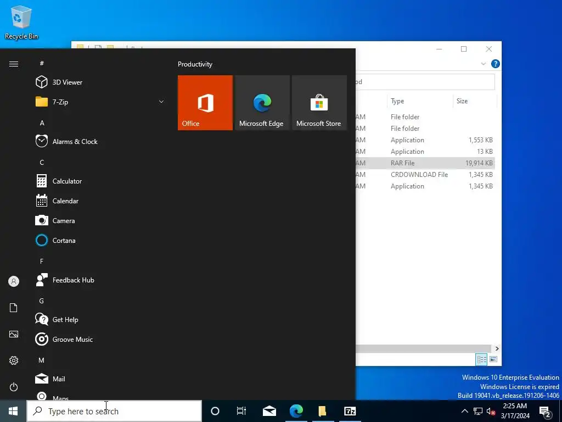Image resolution: width=562 pixels, height=422 pixels.
Task: Open Pictures from Start sidebar
Action: [x=14, y=334]
